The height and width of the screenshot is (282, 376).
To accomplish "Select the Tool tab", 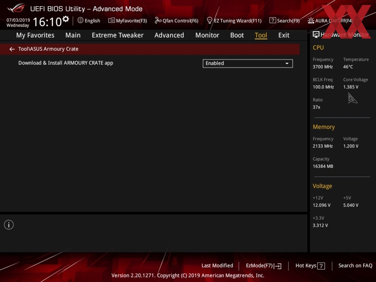I will click(261, 35).
